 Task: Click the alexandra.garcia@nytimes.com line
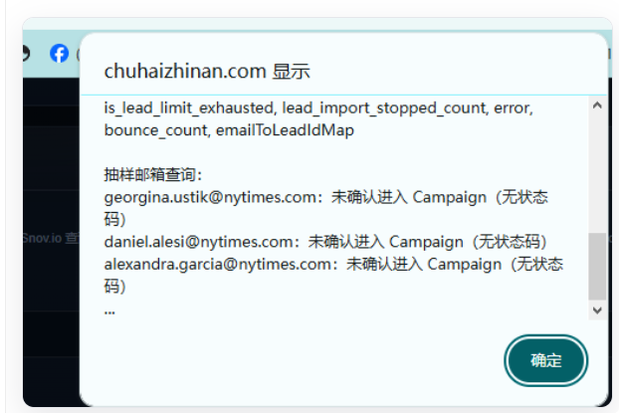click(333, 275)
